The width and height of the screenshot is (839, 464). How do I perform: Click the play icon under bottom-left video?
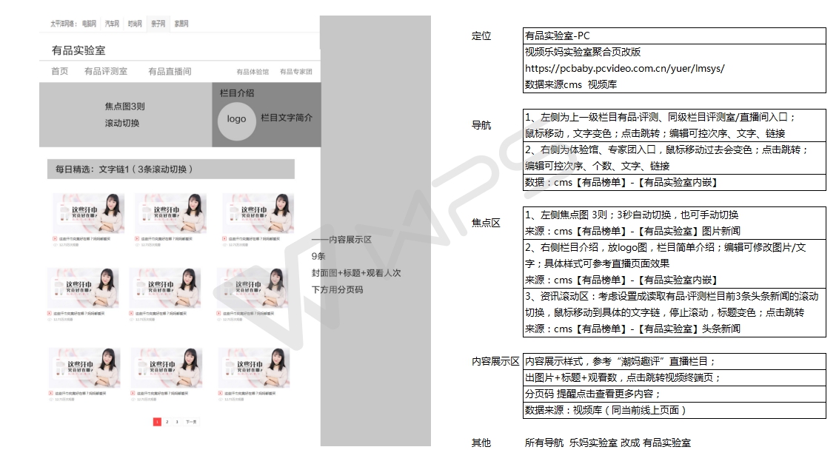(x=56, y=393)
